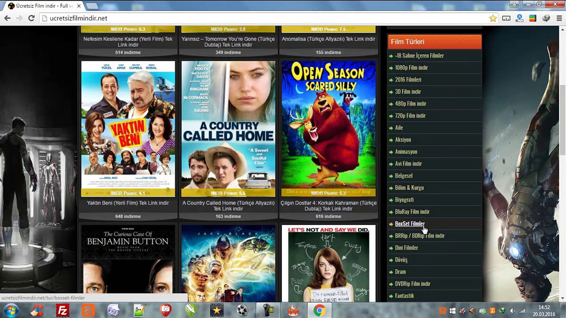This screenshot has width=566, height=318.
Task: Open the Çılgın Dostlar 4 title link
Action: [x=328, y=206]
